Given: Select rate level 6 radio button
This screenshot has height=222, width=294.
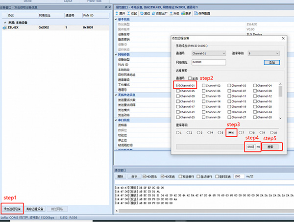Looking at the screenshot, I should coord(229,132).
